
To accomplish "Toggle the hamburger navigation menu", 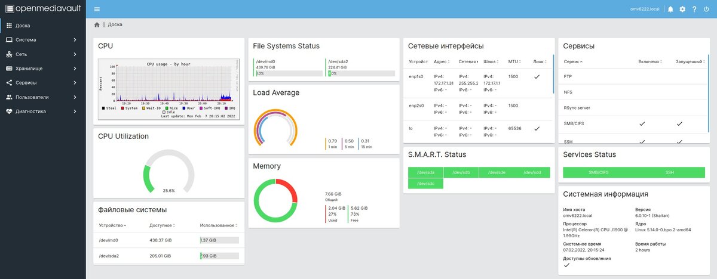I will tap(97, 9).
